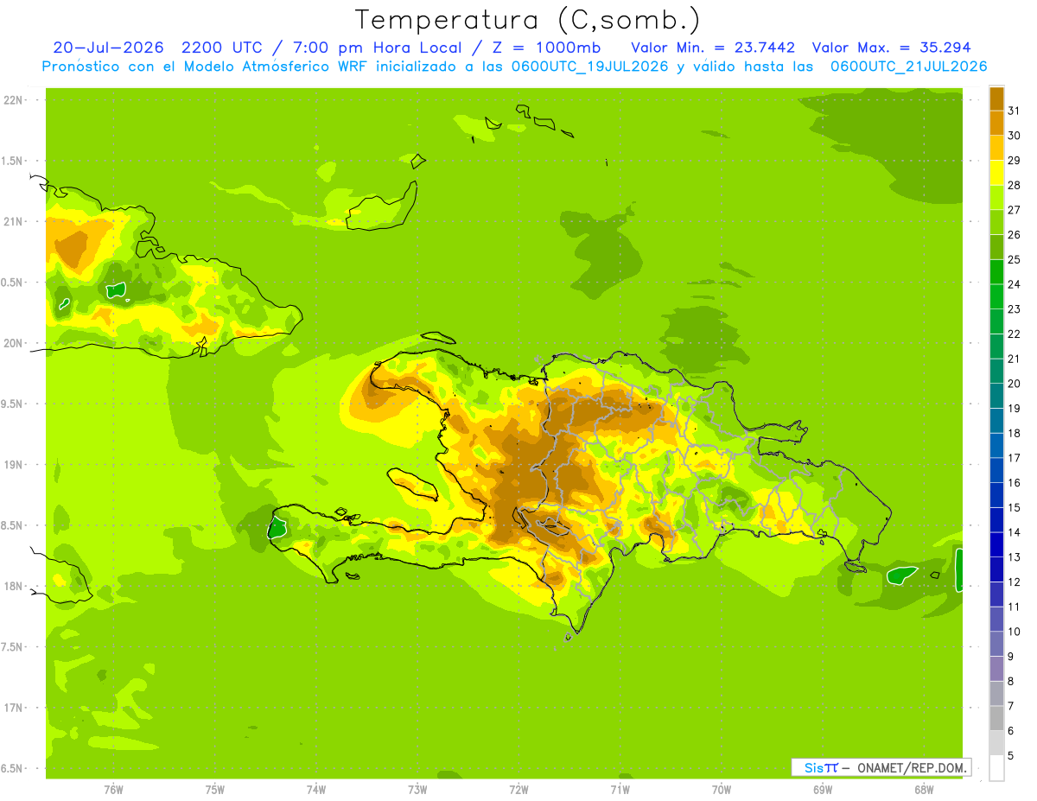The image size is (1037, 801).
Task: Click the colorbar scale label "25"
Action: click(1015, 259)
